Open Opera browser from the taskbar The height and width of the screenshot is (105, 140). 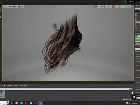[x=26, y=103]
